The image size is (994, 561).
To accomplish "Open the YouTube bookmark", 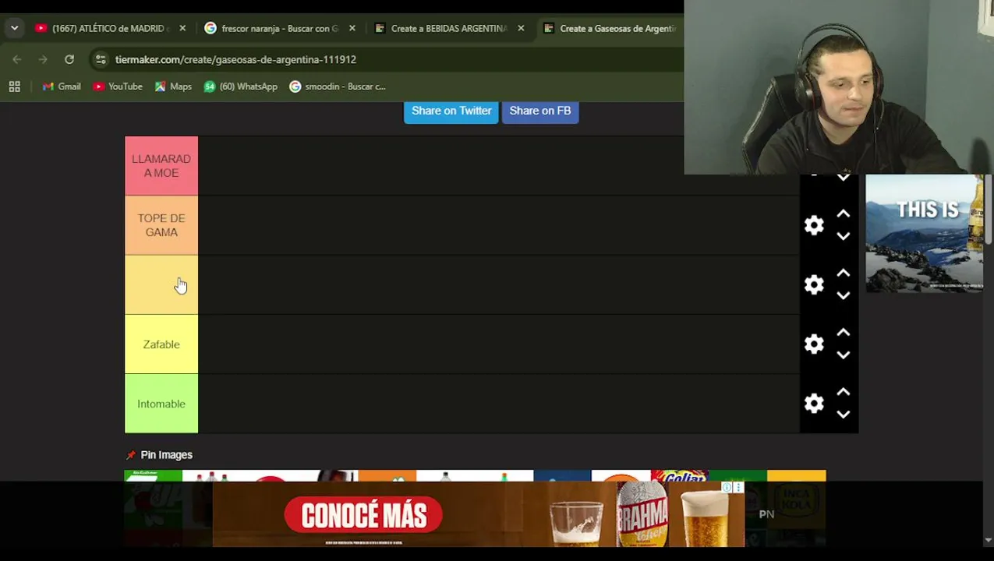I will 118,86.
